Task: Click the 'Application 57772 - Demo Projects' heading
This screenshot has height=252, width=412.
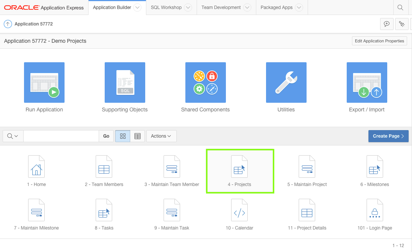Action: click(x=45, y=41)
